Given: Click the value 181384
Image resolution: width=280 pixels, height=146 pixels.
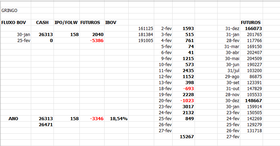Looking at the screenshot, I should [x=141, y=35].
